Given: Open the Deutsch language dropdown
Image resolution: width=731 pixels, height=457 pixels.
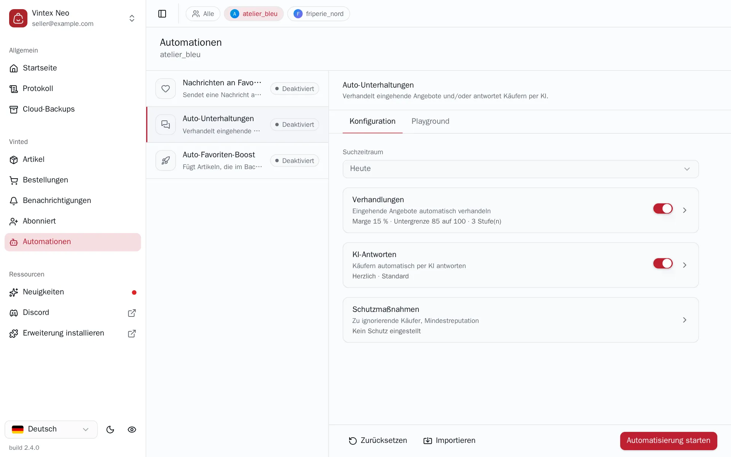Looking at the screenshot, I should [x=51, y=429].
